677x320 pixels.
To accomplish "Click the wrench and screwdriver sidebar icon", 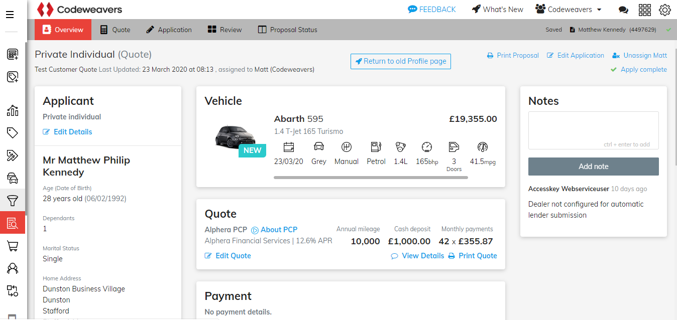I will point(13,155).
